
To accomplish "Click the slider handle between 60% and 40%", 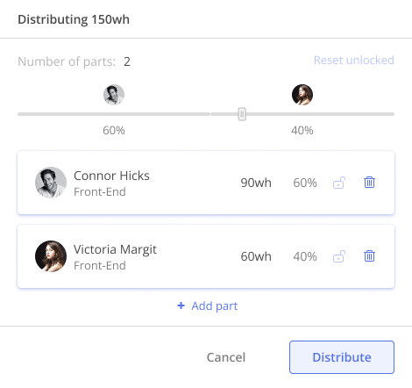I will pyautogui.click(x=242, y=114).
